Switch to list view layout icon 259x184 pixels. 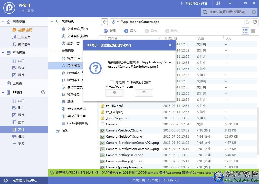[x=245, y=31]
